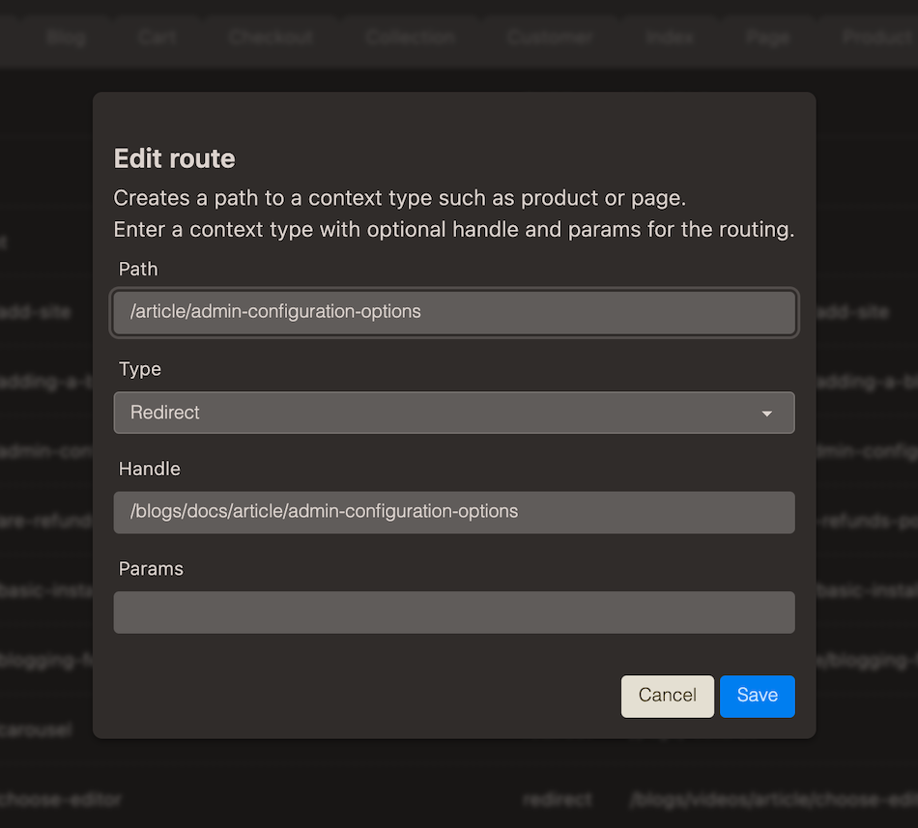The width and height of the screenshot is (918, 828).
Task: Click the dropdown arrow in the Type field
Action: click(x=766, y=414)
